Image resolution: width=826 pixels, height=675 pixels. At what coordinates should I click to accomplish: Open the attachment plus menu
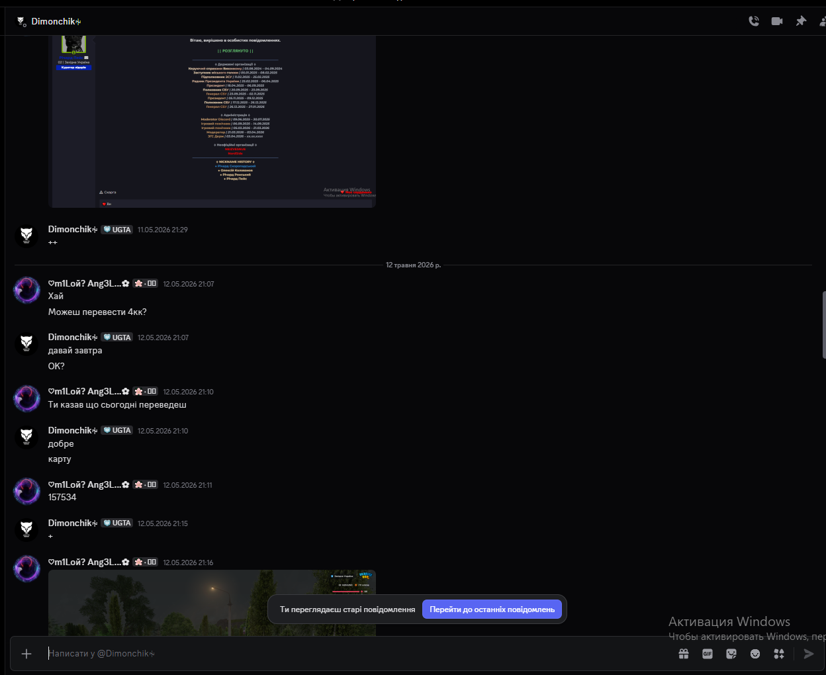[x=26, y=654]
